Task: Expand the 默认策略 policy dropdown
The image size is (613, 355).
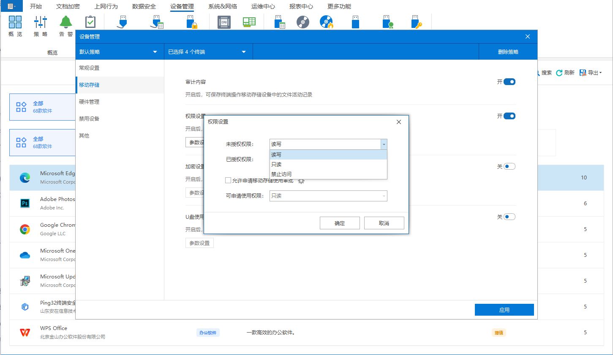Action: (120, 52)
